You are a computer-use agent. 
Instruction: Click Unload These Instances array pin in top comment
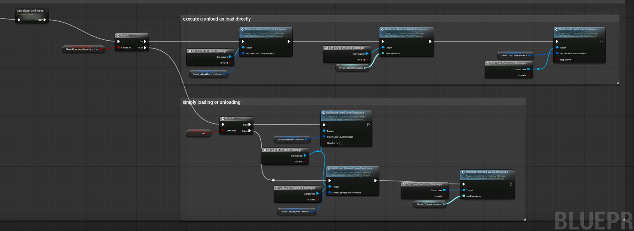365,68
